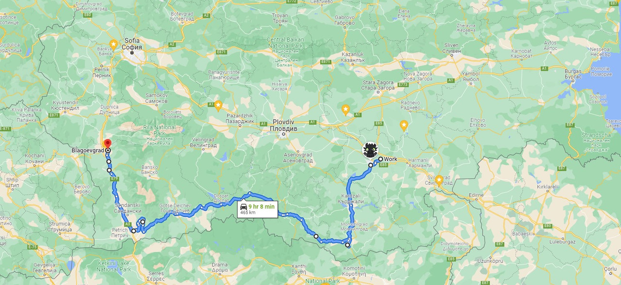Click the Edirne city label
The width and height of the screenshot is (621, 285).
[x=476, y=195]
